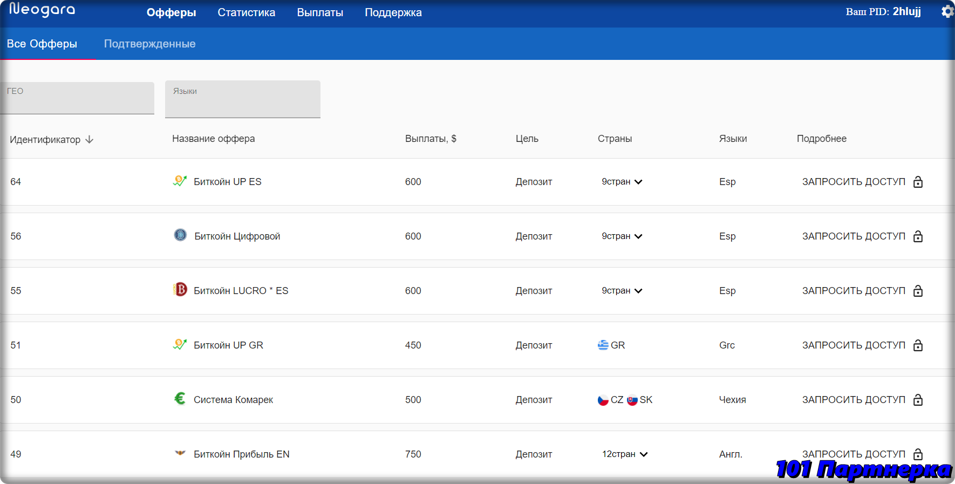Open the Выплаты menu
Viewport: 955px width, 484px height.
point(320,12)
